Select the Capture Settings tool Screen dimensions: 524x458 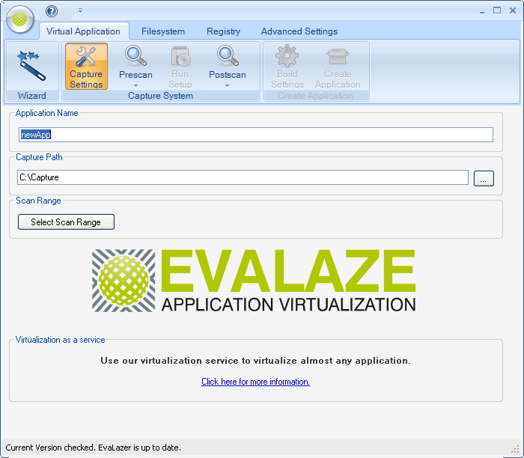86,66
